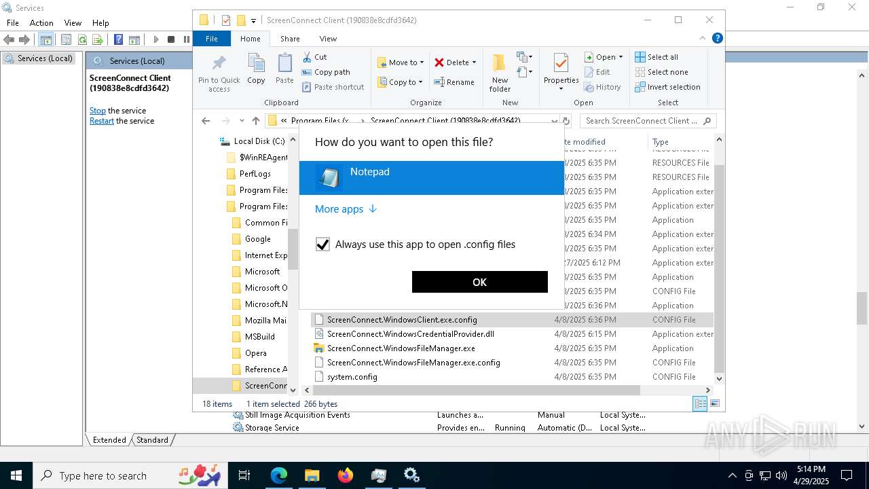Open the File tab in Explorer
This screenshot has width=869, height=489.
point(212,39)
